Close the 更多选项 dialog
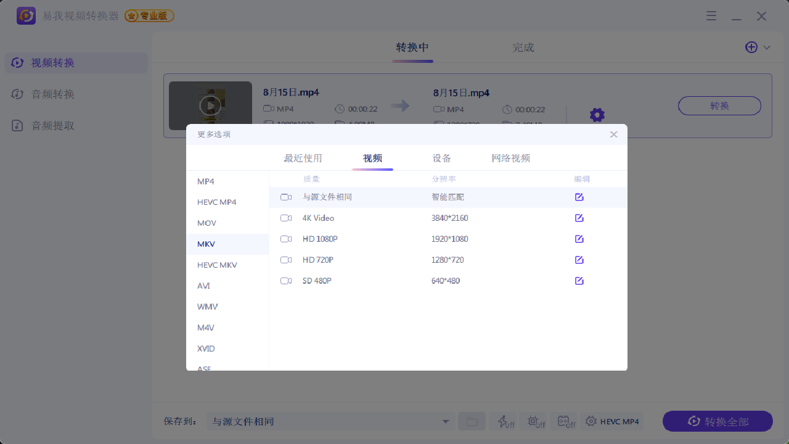 [613, 134]
